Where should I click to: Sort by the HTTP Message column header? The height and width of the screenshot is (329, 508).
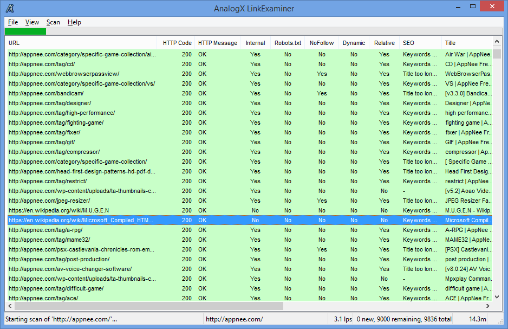pyautogui.click(x=218, y=43)
